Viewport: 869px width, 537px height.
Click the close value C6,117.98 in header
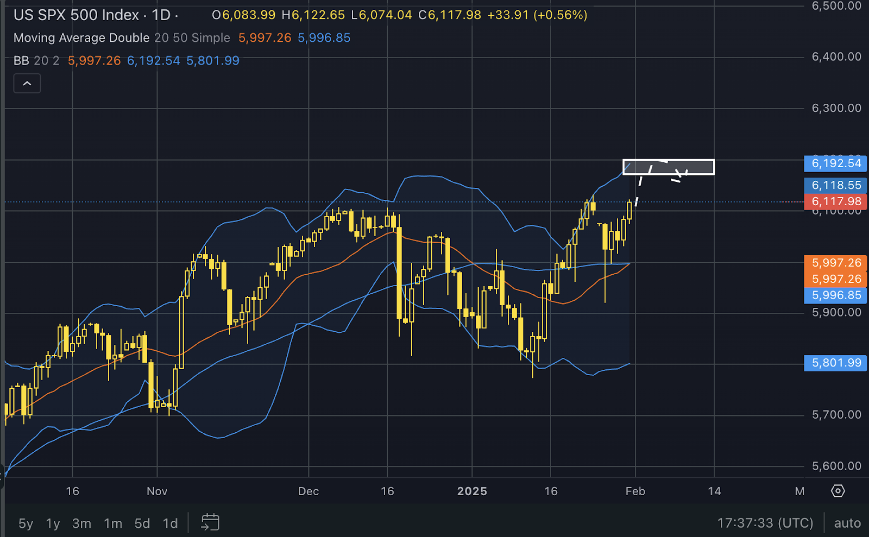click(x=450, y=15)
